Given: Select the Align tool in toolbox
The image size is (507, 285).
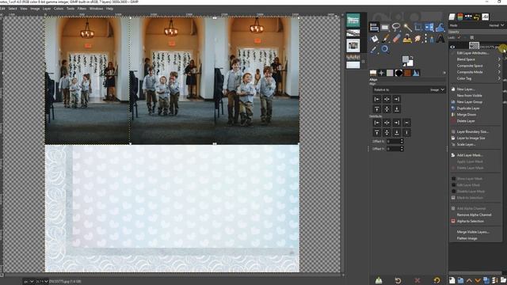Looking at the screenshot, I should [374, 28].
